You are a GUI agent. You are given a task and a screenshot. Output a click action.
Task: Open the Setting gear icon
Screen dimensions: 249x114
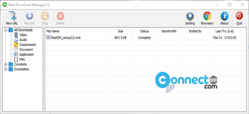pyautogui.click(x=190, y=16)
